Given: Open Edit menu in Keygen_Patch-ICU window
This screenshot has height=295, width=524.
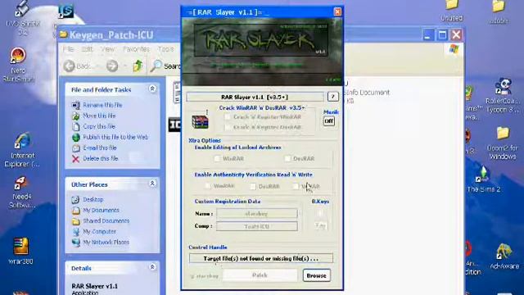Looking at the screenshot, I should tap(87, 49).
